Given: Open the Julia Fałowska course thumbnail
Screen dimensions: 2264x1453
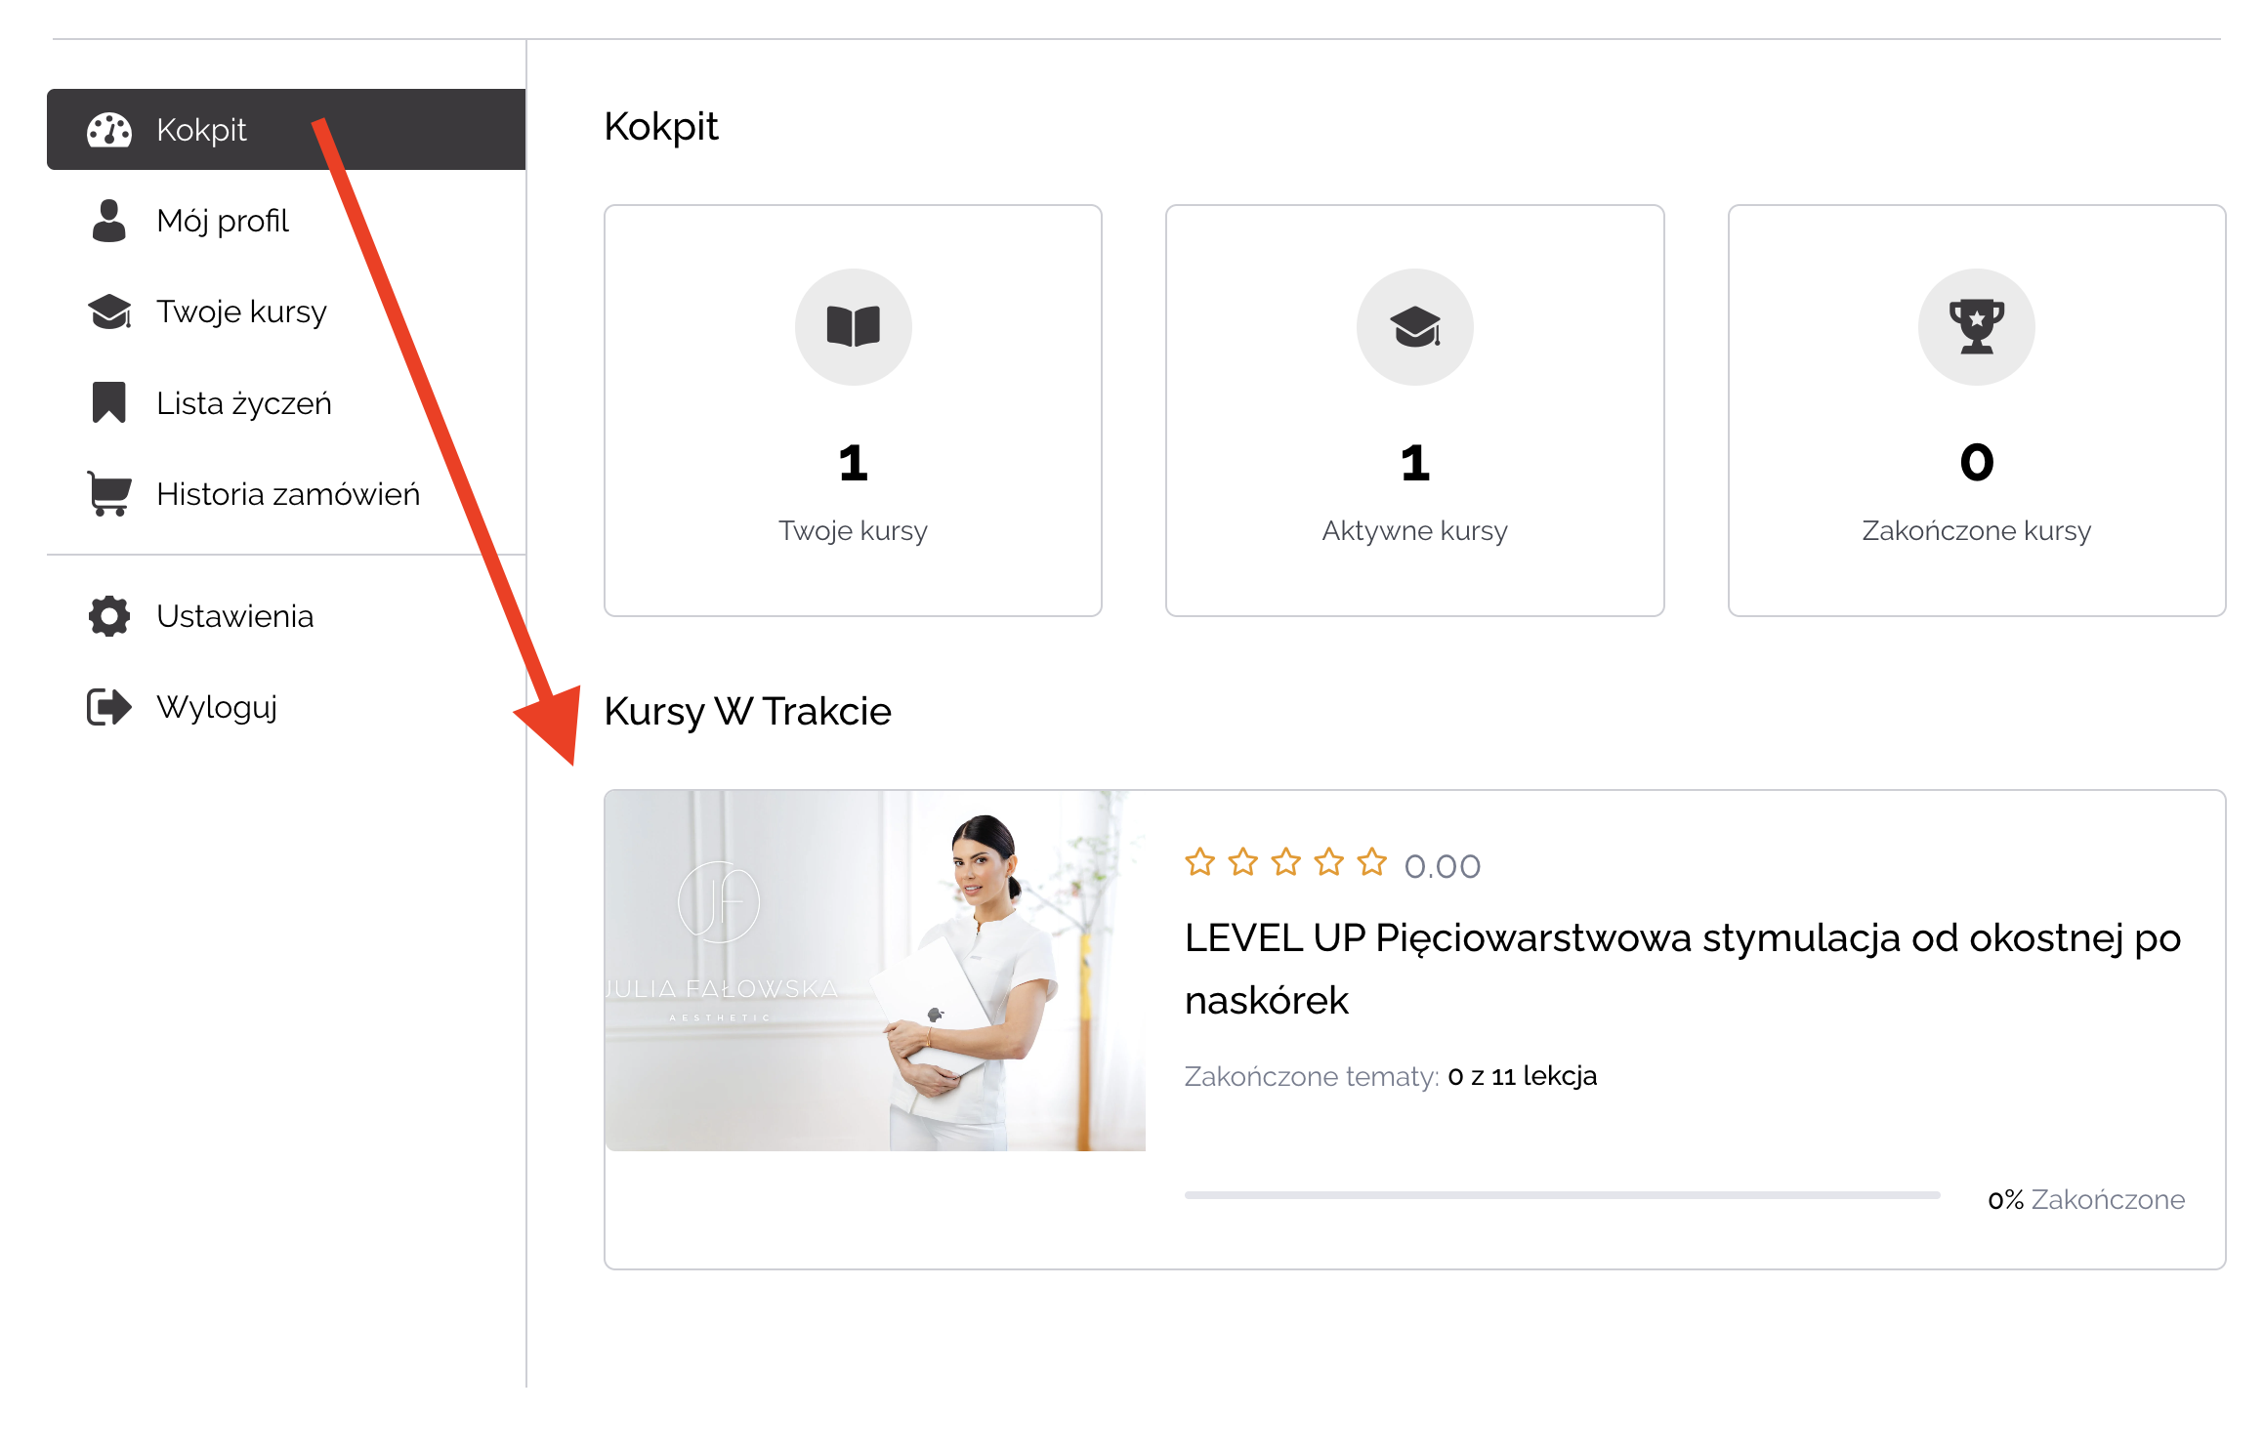Looking at the screenshot, I should click(874, 971).
